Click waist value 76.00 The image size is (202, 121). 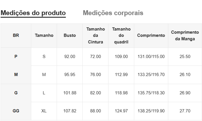pyautogui.click(x=96, y=75)
